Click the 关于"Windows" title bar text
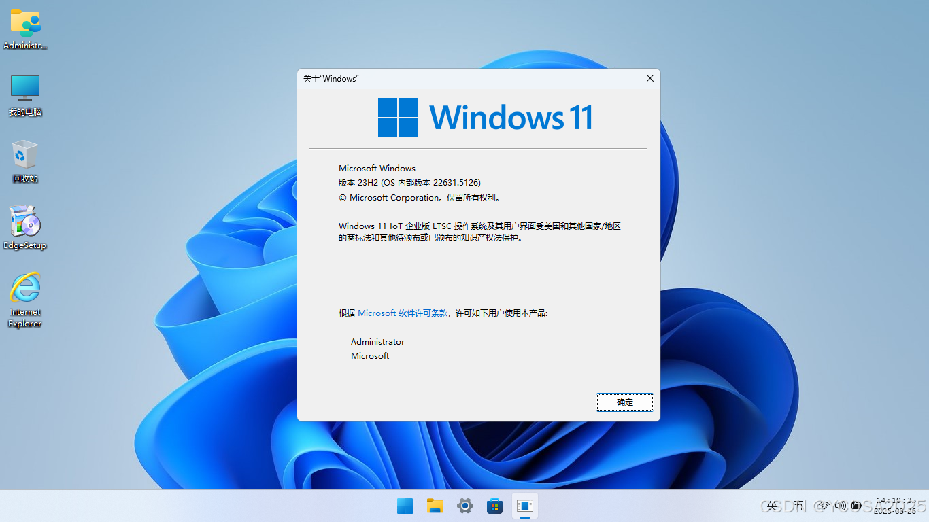Image resolution: width=929 pixels, height=522 pixels. click(x=331, y=79)
